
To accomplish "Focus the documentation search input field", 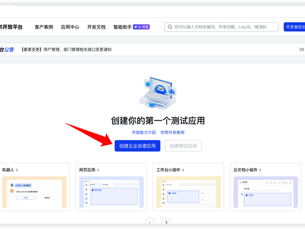I will [x=222, y=27].
